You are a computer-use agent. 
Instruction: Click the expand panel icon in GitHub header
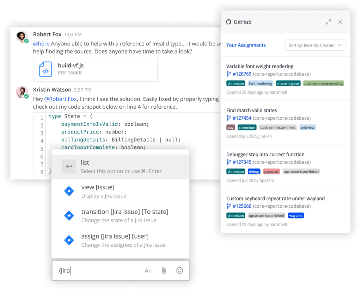point(329,21)
